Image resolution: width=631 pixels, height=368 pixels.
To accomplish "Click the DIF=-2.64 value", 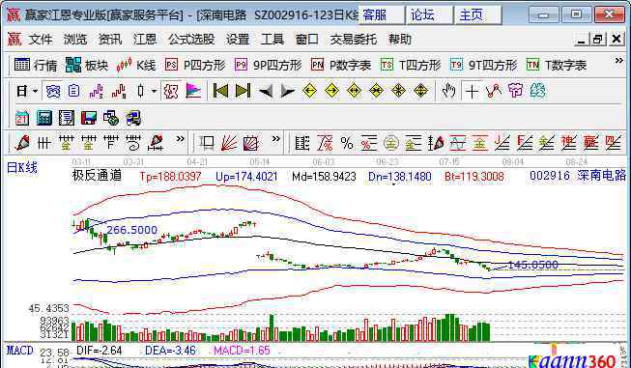I will pyautogui.click(x=99, y=351).
